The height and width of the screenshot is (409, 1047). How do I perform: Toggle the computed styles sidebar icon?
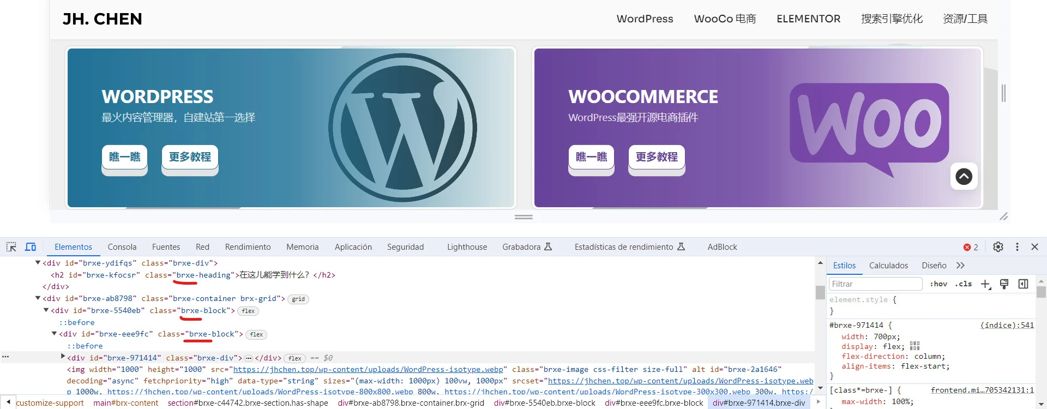coord(1023,284)
